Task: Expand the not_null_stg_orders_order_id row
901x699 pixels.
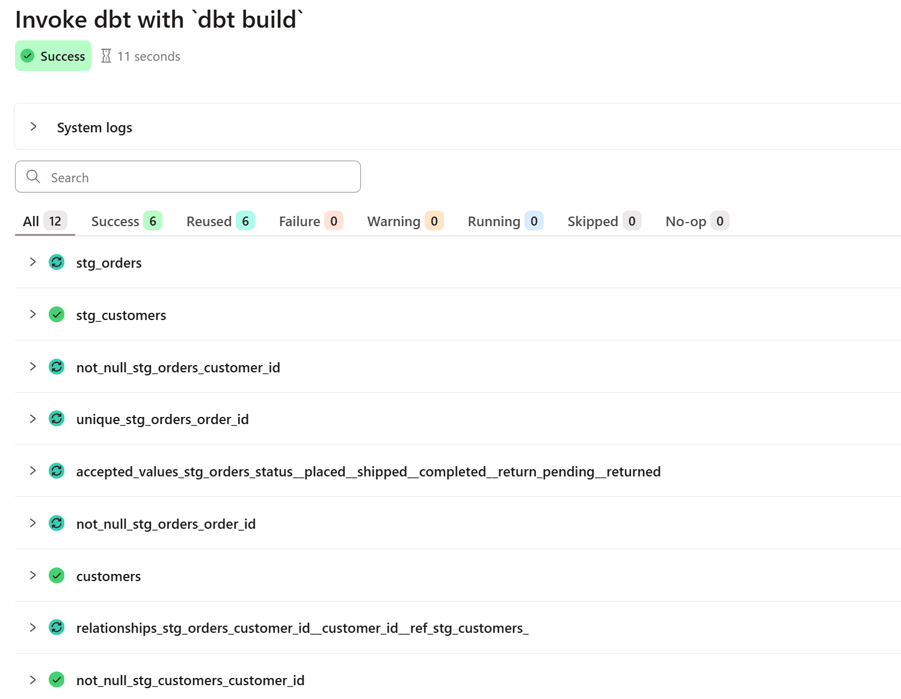Action: (33, 523)
